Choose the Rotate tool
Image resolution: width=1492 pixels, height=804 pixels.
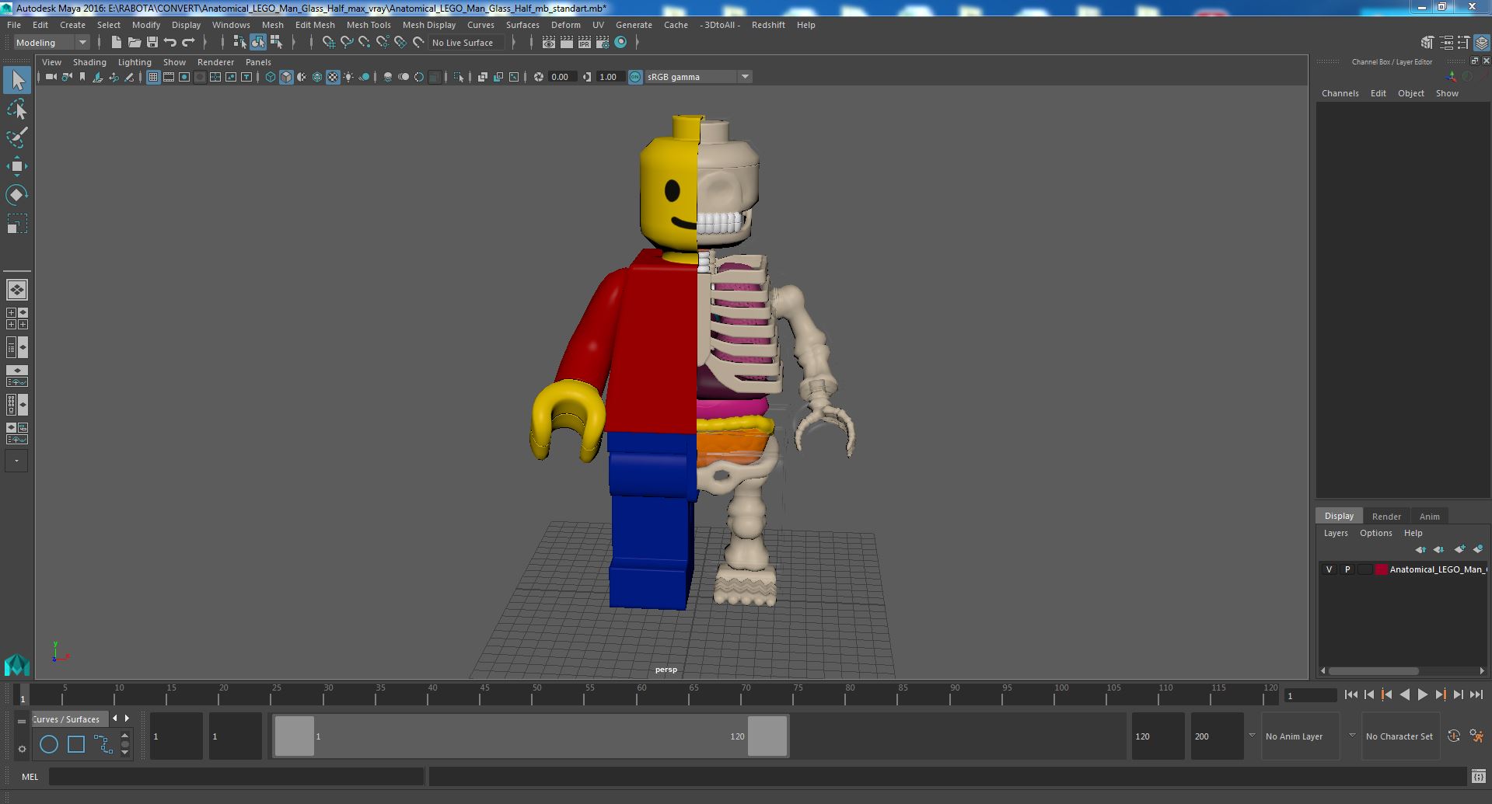coord(17,194)
